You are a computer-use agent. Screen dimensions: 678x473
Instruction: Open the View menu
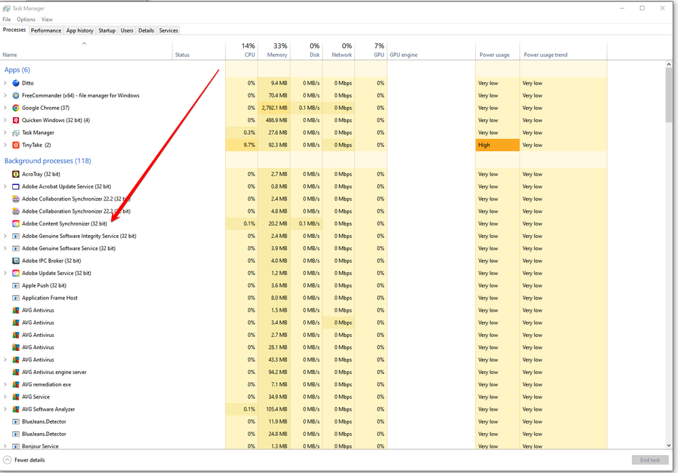click(47, 20)
